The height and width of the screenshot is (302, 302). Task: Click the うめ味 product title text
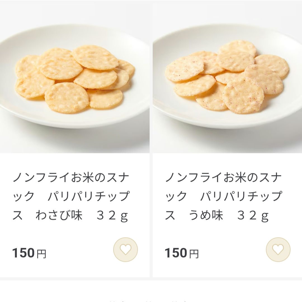coord(224,196)
